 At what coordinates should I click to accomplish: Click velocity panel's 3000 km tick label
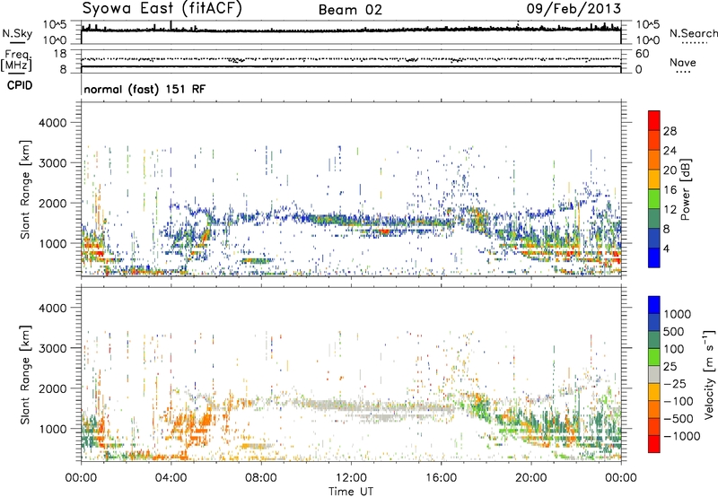(52, 348)
